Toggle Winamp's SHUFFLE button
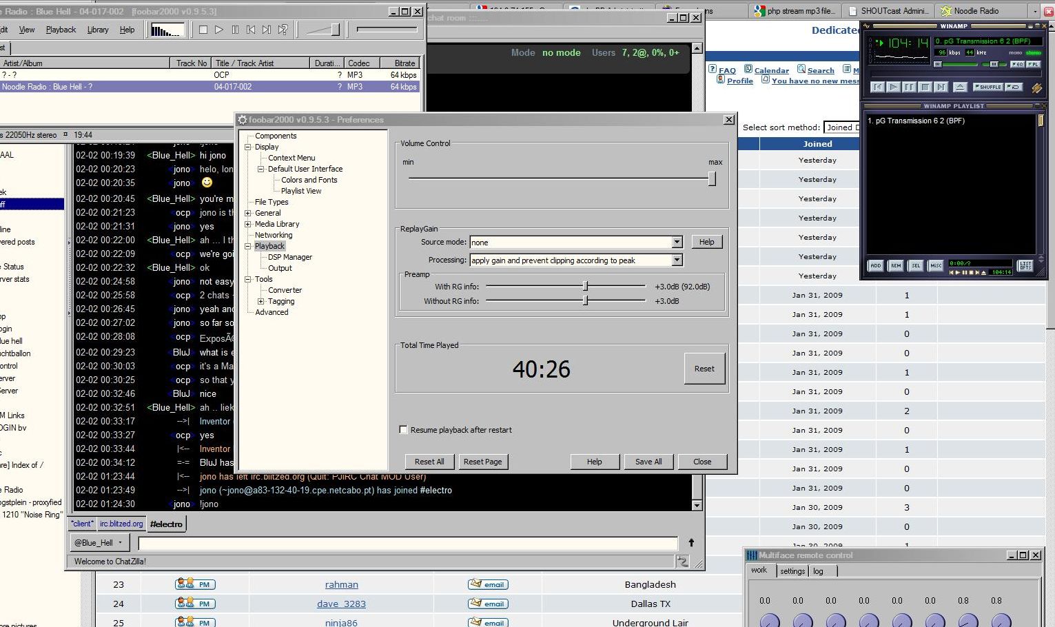 coord(987,87)
